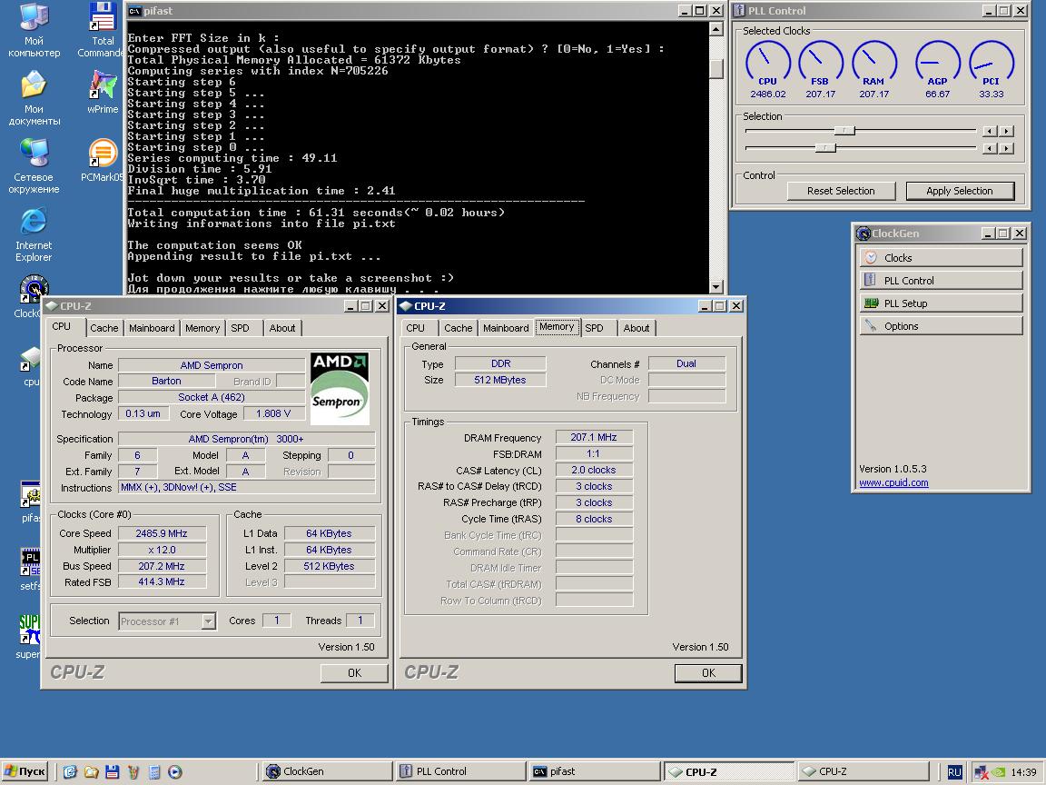The width and height of the screenshot is (1046, 785).
Task: Switch to PLL Control taskbar button
Action: (460, 771)
